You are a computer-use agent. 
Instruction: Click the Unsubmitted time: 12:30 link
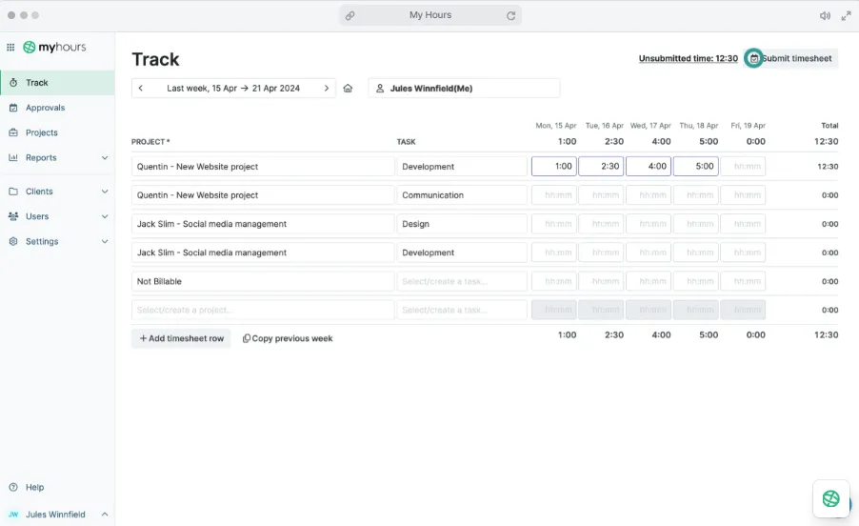click(x=689, y=59)
